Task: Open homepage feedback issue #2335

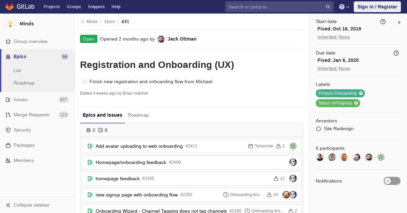Action: click(x=118, y=179)
